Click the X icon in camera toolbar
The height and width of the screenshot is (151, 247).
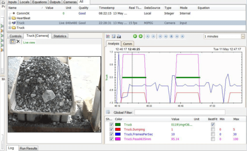pos(18,41)
